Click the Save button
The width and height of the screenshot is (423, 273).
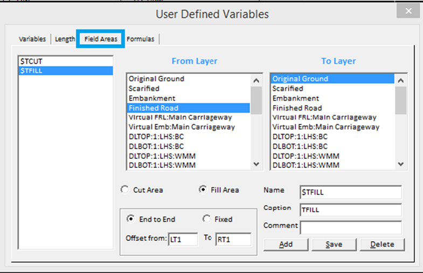(334, 244)
